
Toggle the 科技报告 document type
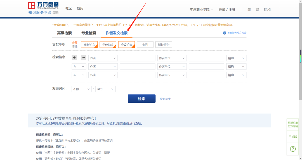[x=164, y=45]
